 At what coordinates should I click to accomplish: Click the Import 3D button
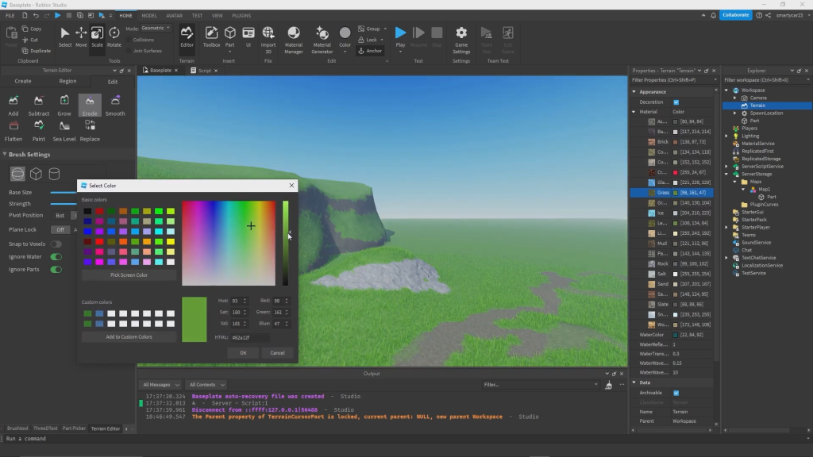tap(268, 40)
